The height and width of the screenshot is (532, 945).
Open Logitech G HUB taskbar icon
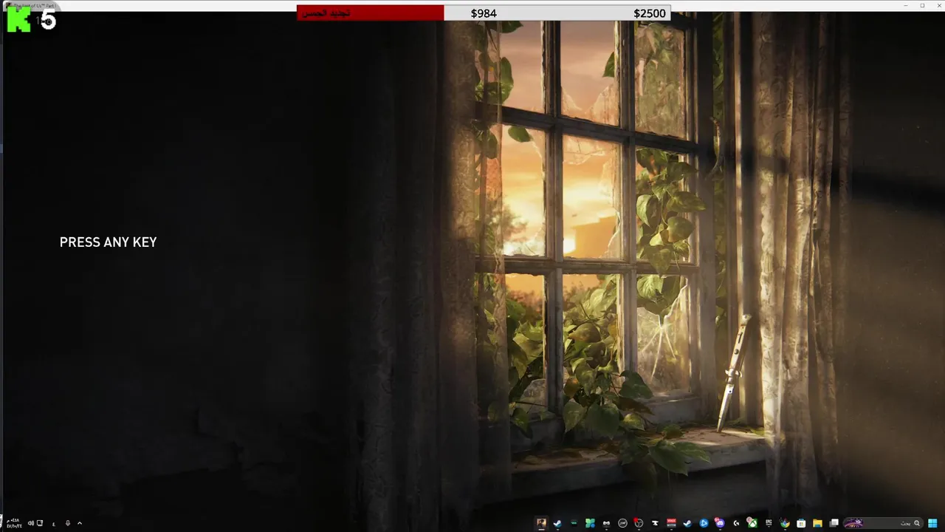pos(736,523)
